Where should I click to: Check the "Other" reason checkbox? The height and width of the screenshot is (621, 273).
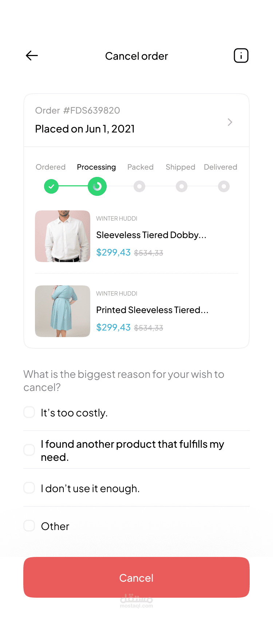(x=29, y=526)
